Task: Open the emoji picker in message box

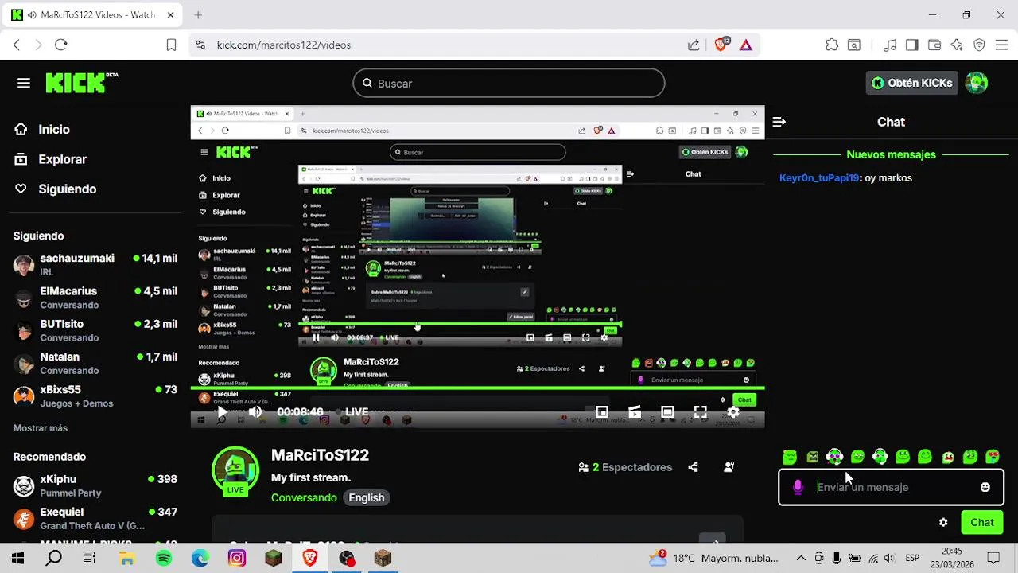Action: coord(985,487)
